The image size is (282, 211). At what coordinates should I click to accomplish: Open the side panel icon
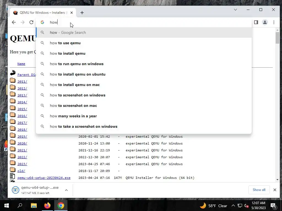coord(256,22)
